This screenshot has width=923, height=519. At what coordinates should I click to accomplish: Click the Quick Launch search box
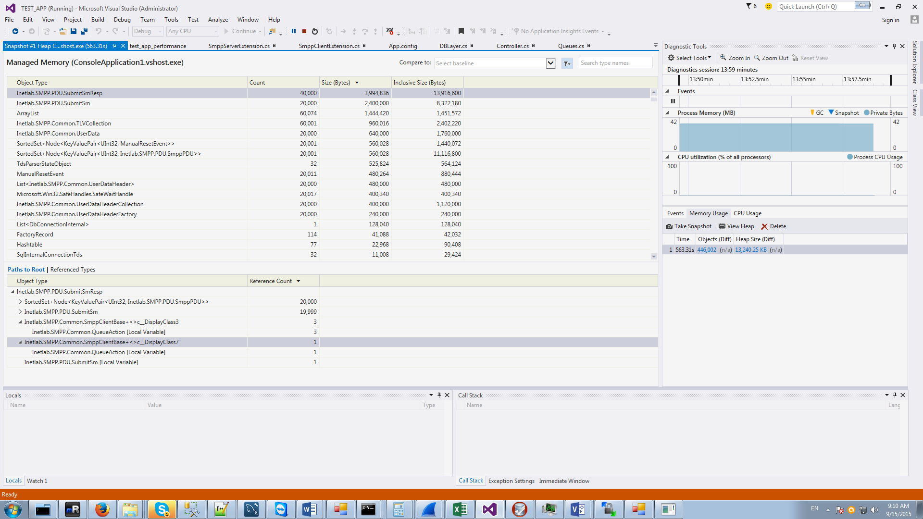(x=816, y=6)
